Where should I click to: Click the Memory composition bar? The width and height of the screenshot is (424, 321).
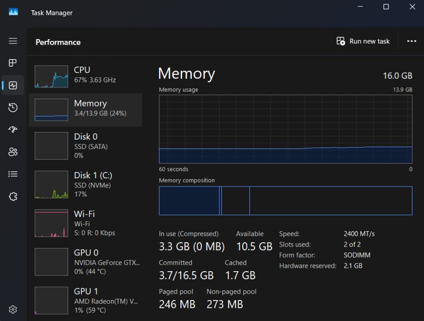(285, 201)
